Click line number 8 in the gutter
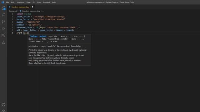This screenshot has height=112, width=200. coord(12,33)
